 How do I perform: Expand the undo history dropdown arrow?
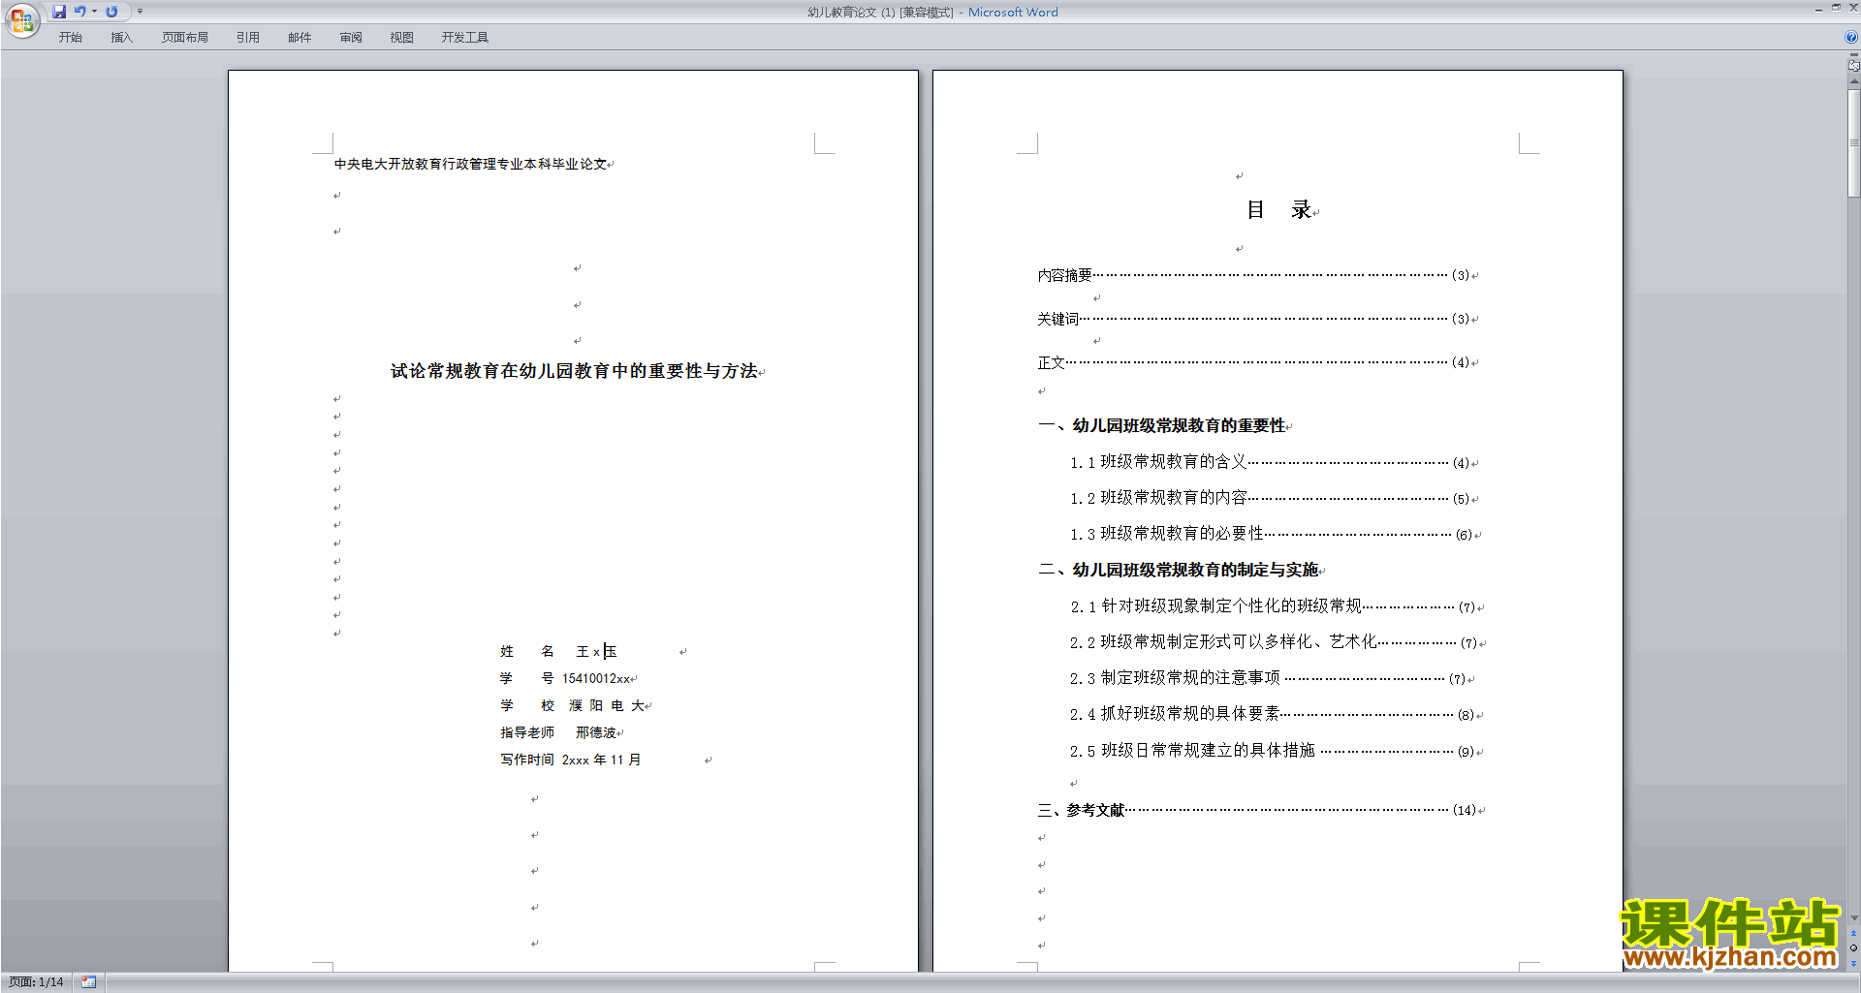pos(94,12)
